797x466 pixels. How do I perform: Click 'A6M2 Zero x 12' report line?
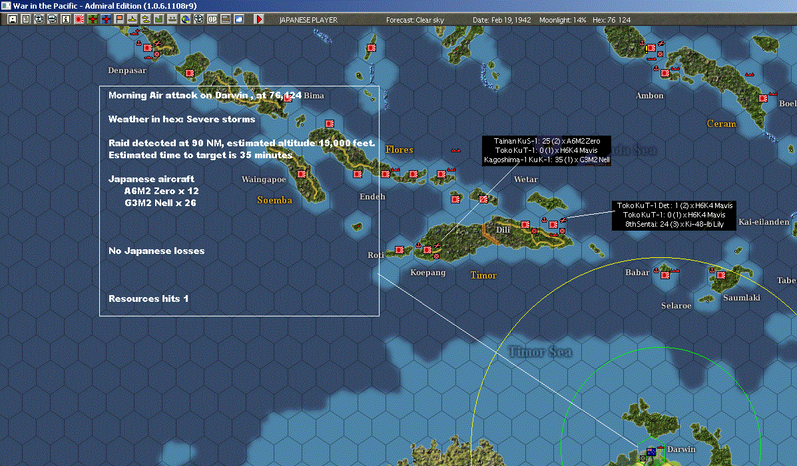tap(161, 191)
